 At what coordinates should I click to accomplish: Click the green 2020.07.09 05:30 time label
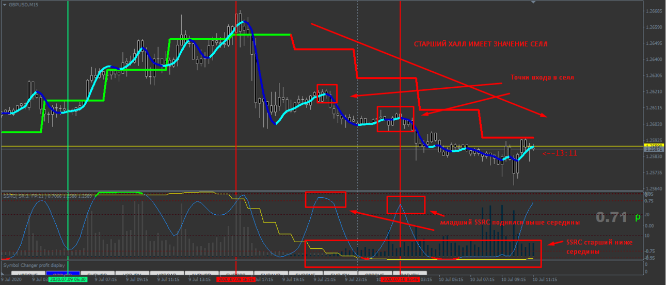tap(67, 279)
